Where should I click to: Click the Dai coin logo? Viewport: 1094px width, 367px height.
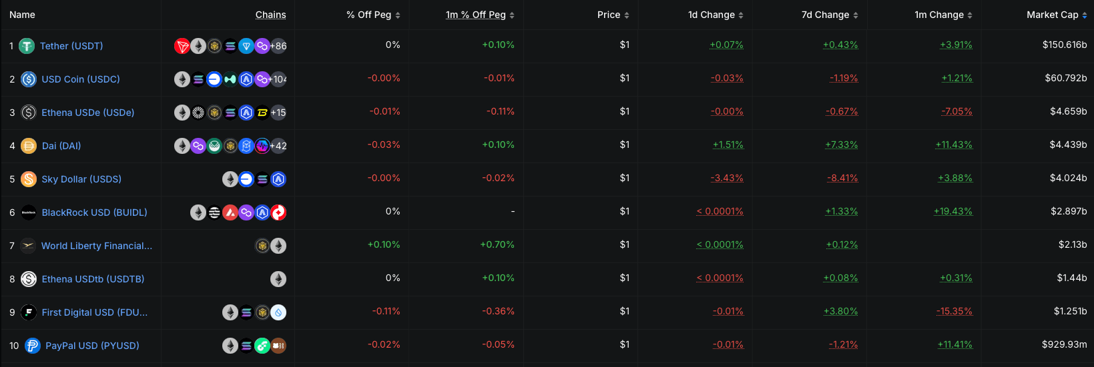click(29, 146)
